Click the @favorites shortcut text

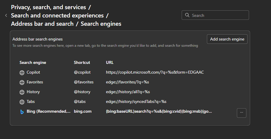(x=84, y=82)
